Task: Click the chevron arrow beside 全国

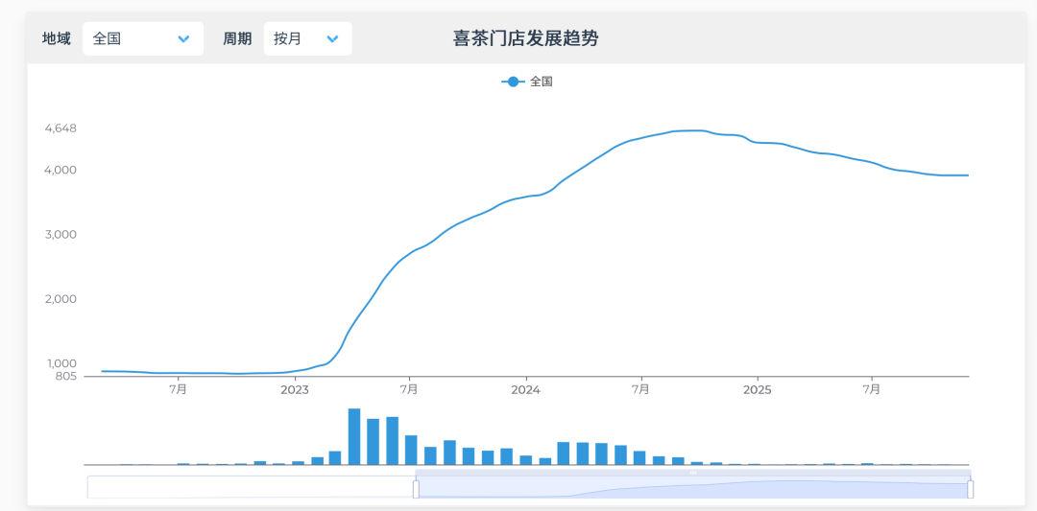Action: click(x=183, y=38)
